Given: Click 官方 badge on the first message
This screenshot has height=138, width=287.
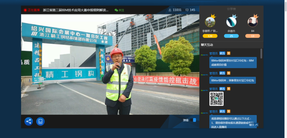Looking at the screenshot, I should click(222, 53).
